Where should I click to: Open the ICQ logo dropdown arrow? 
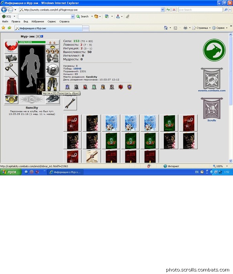pos(14,16)
